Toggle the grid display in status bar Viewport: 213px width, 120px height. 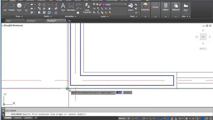[129, 118]
